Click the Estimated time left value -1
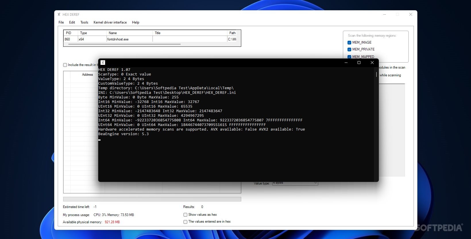This screenshot has height=239, width=471. [95, 207]
